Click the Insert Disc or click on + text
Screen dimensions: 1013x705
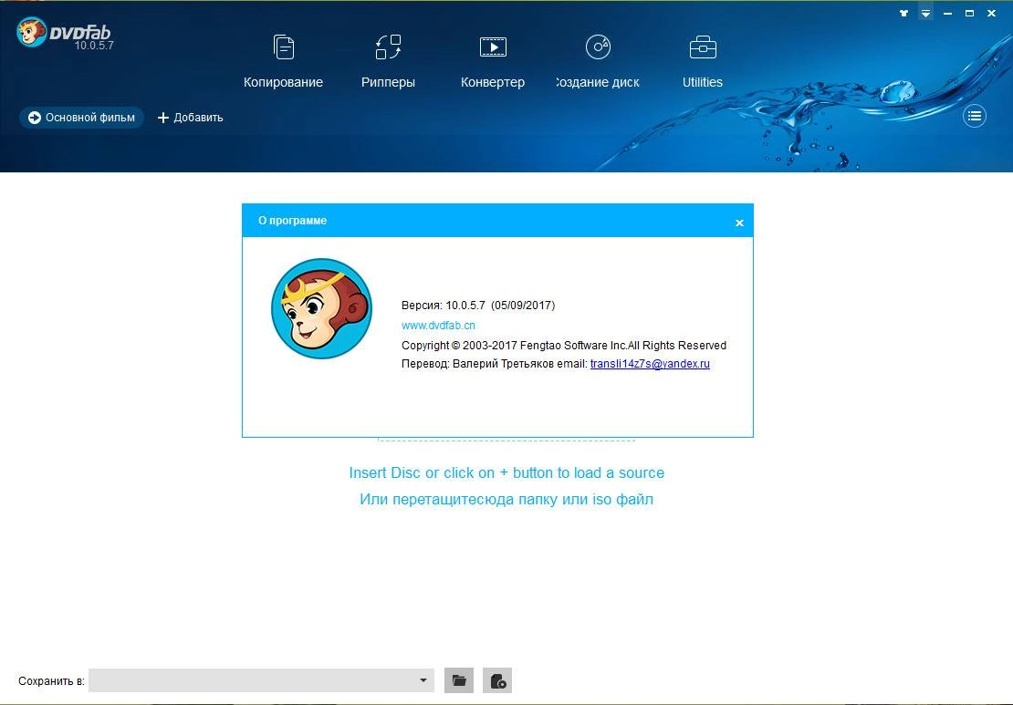pos(506,472)
